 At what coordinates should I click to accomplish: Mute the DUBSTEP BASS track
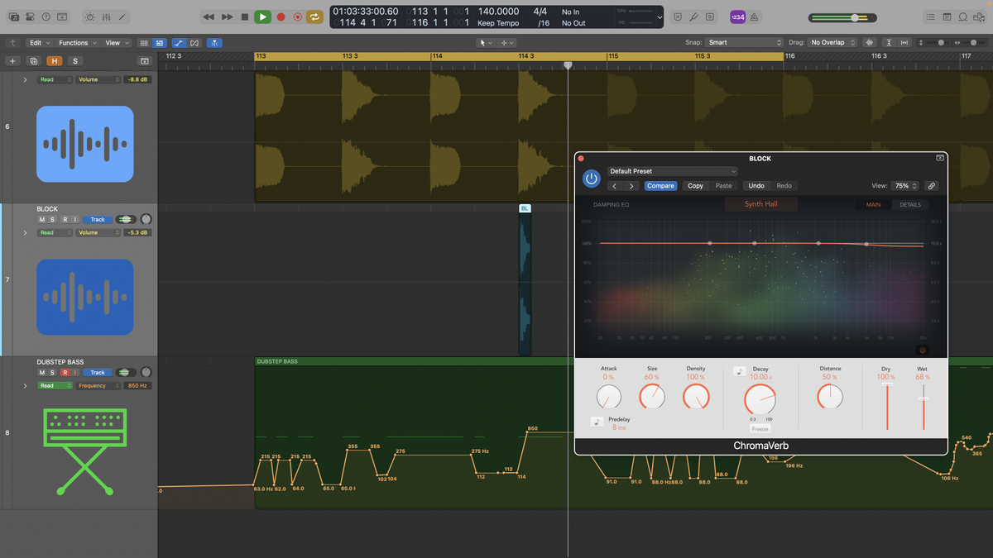(x=41, y=372)
